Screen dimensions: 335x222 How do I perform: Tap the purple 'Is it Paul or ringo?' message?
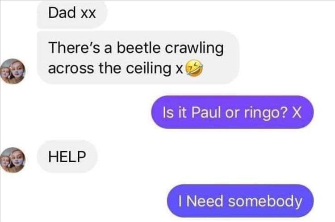click(x=232, y=112)
